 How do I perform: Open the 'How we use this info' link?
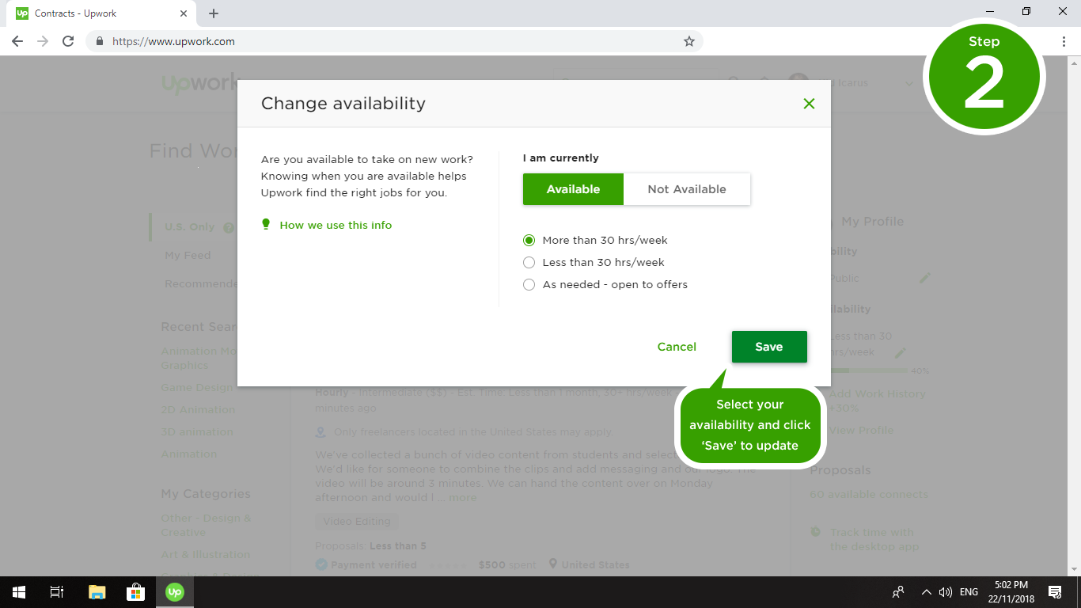pyautogui.click(x=336, y=226)
